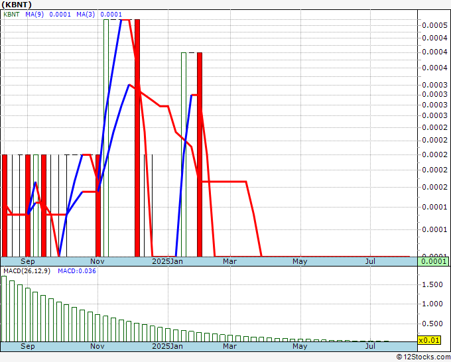This screenshot has width=451, height=362.
Task: Select 2025Jan on the MACD panel axis
Action: tap(167, 346)
